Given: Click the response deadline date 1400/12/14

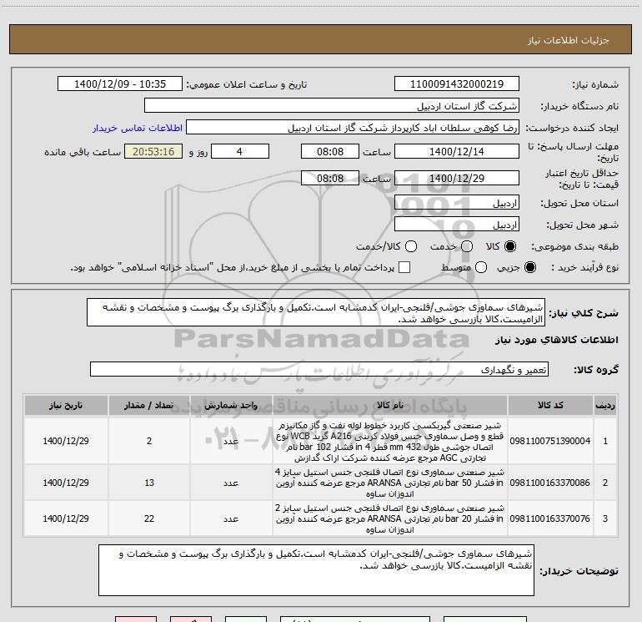Looking at the screenshot, I should (x=457, y=152).
